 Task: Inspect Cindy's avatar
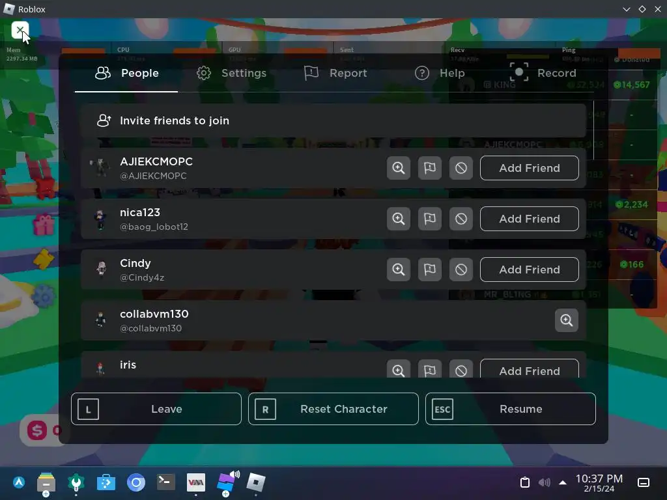(x=399, y=270)
